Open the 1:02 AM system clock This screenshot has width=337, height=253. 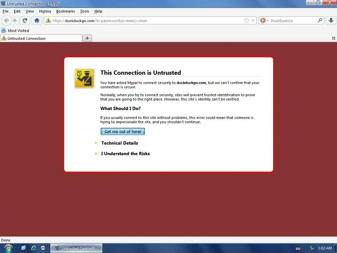tap(325, 248)
